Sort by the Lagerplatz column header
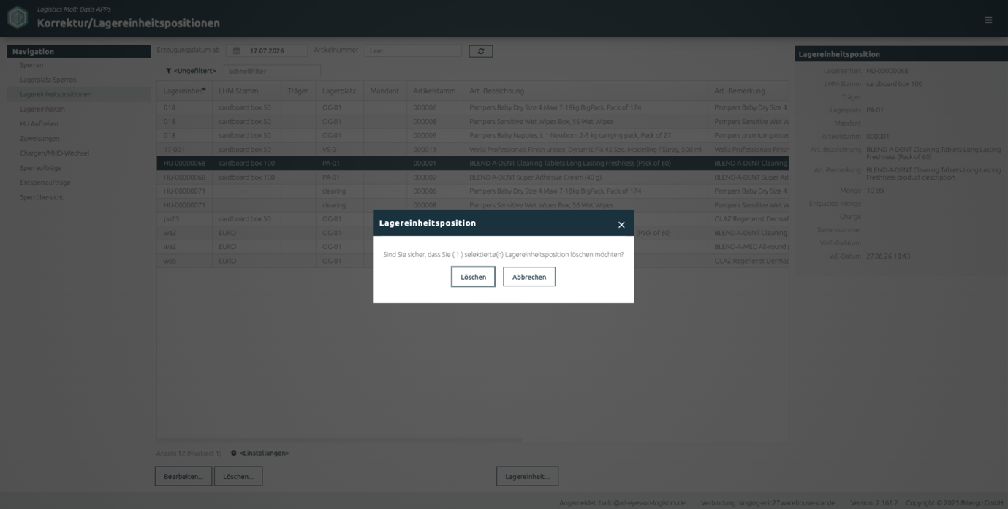The width and height of the screenshot is (1008, 509). pos(340,91)
